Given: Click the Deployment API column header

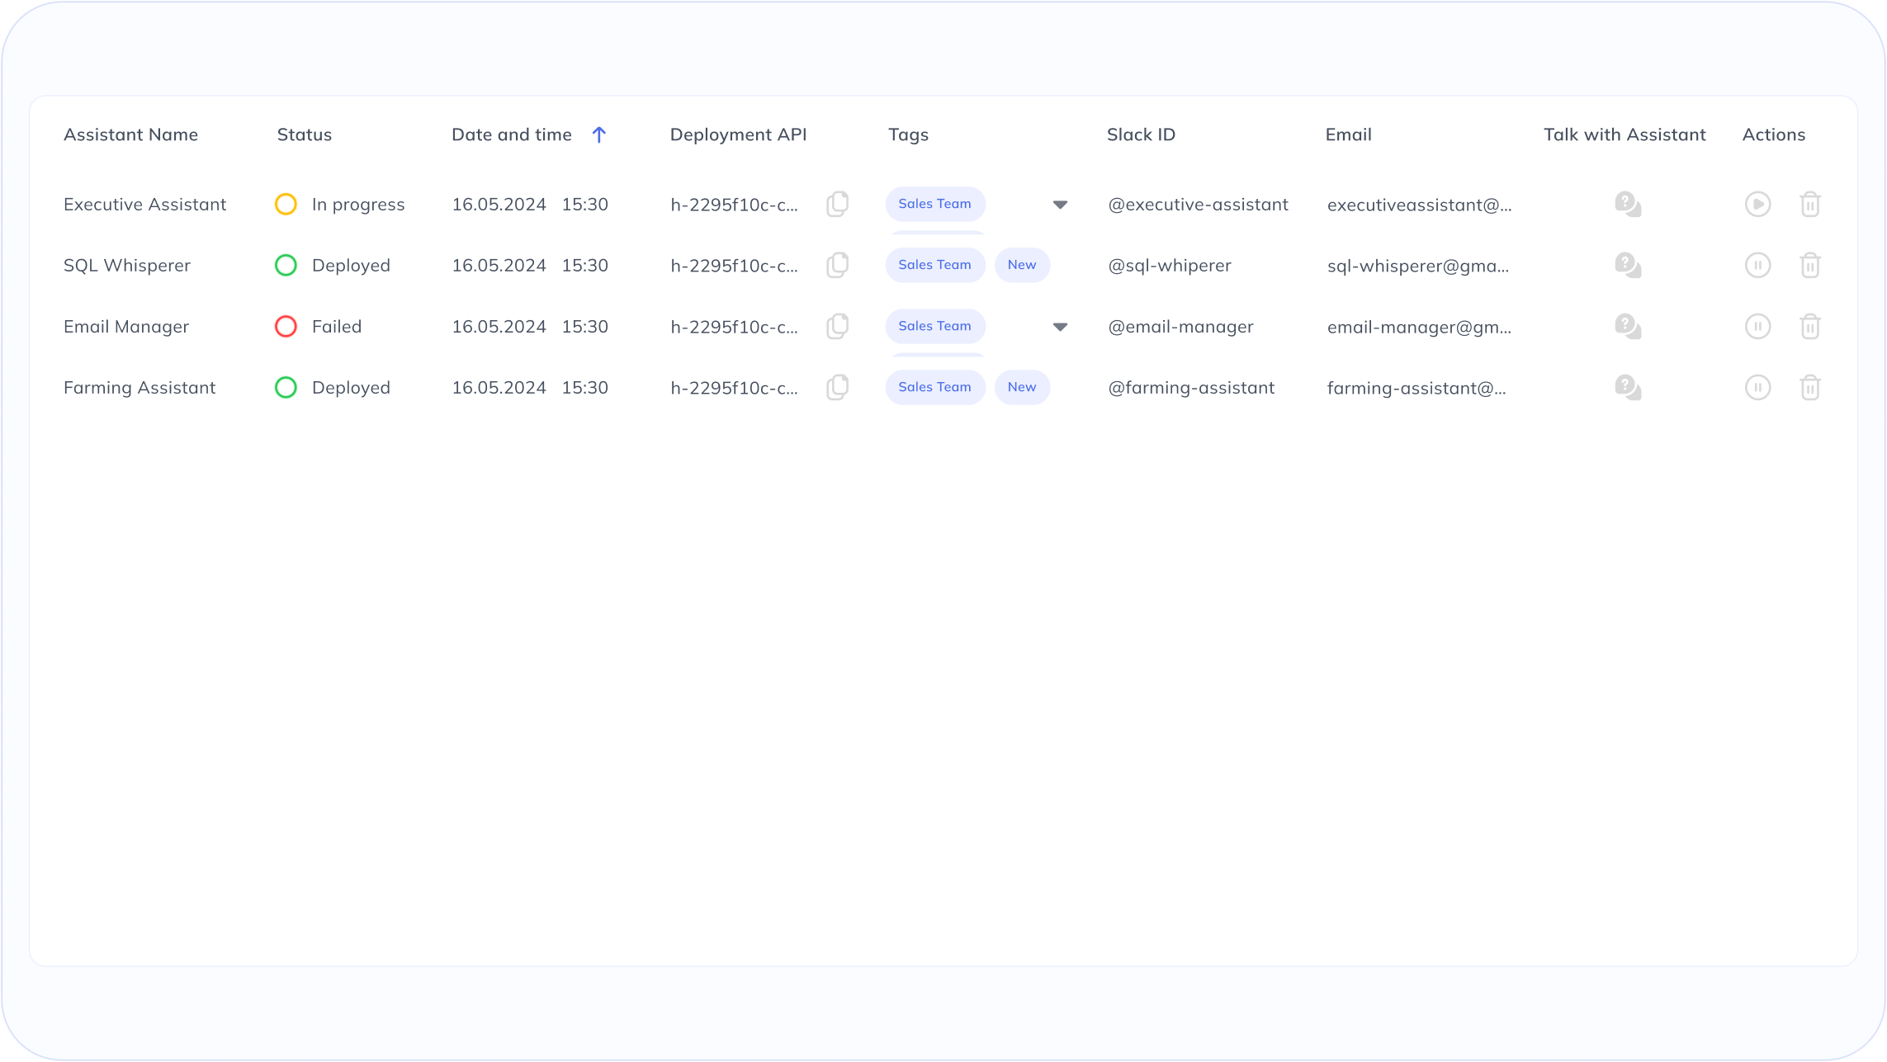Looking at the screenshot, I should pyautogui.click(x=738, y=135).
